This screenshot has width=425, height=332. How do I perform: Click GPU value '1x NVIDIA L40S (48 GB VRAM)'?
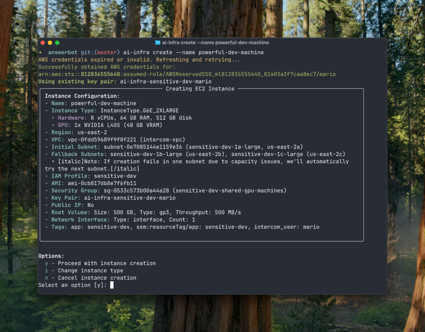[118, 125]
